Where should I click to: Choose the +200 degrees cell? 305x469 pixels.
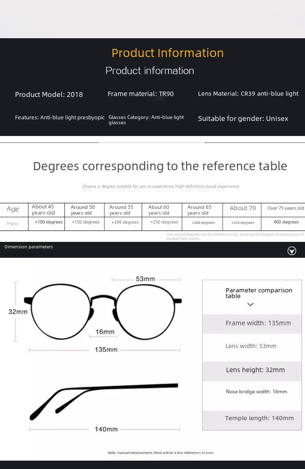pos(125,222)
